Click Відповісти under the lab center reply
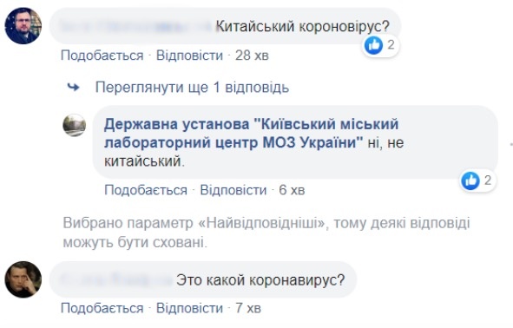Viewport: 513px width, 328px height. pos(233,190)
